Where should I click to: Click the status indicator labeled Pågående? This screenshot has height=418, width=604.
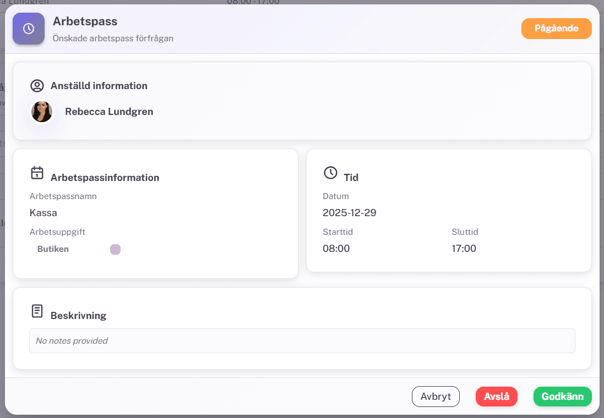coord(556,29)
